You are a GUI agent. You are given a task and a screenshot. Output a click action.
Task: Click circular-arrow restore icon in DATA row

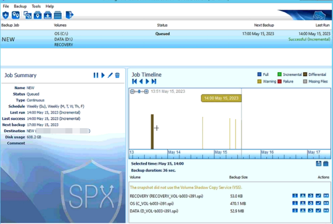pos(311,211)
